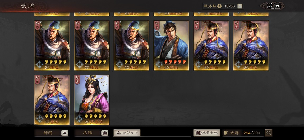Click the horizontal scrollbar below 造型商店

pos(152,137)
